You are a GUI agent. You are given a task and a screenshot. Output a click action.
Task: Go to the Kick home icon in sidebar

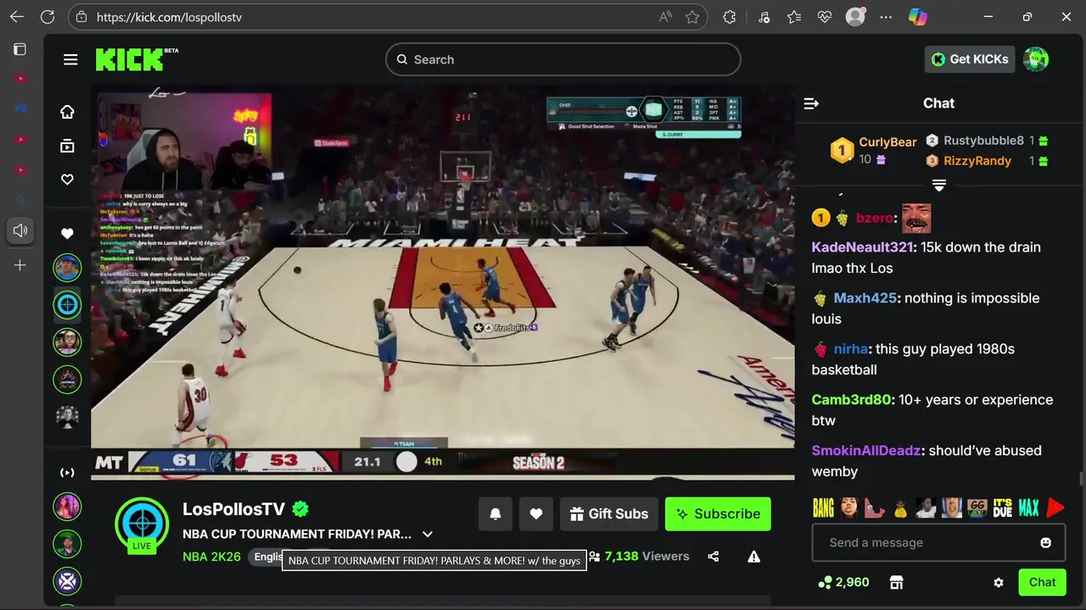(67, 112)
